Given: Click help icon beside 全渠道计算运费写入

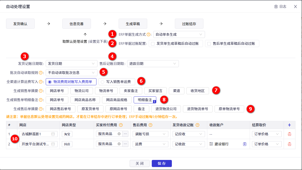Looking at the screenshot, I should pyautogui.click(x=41, y=82).
